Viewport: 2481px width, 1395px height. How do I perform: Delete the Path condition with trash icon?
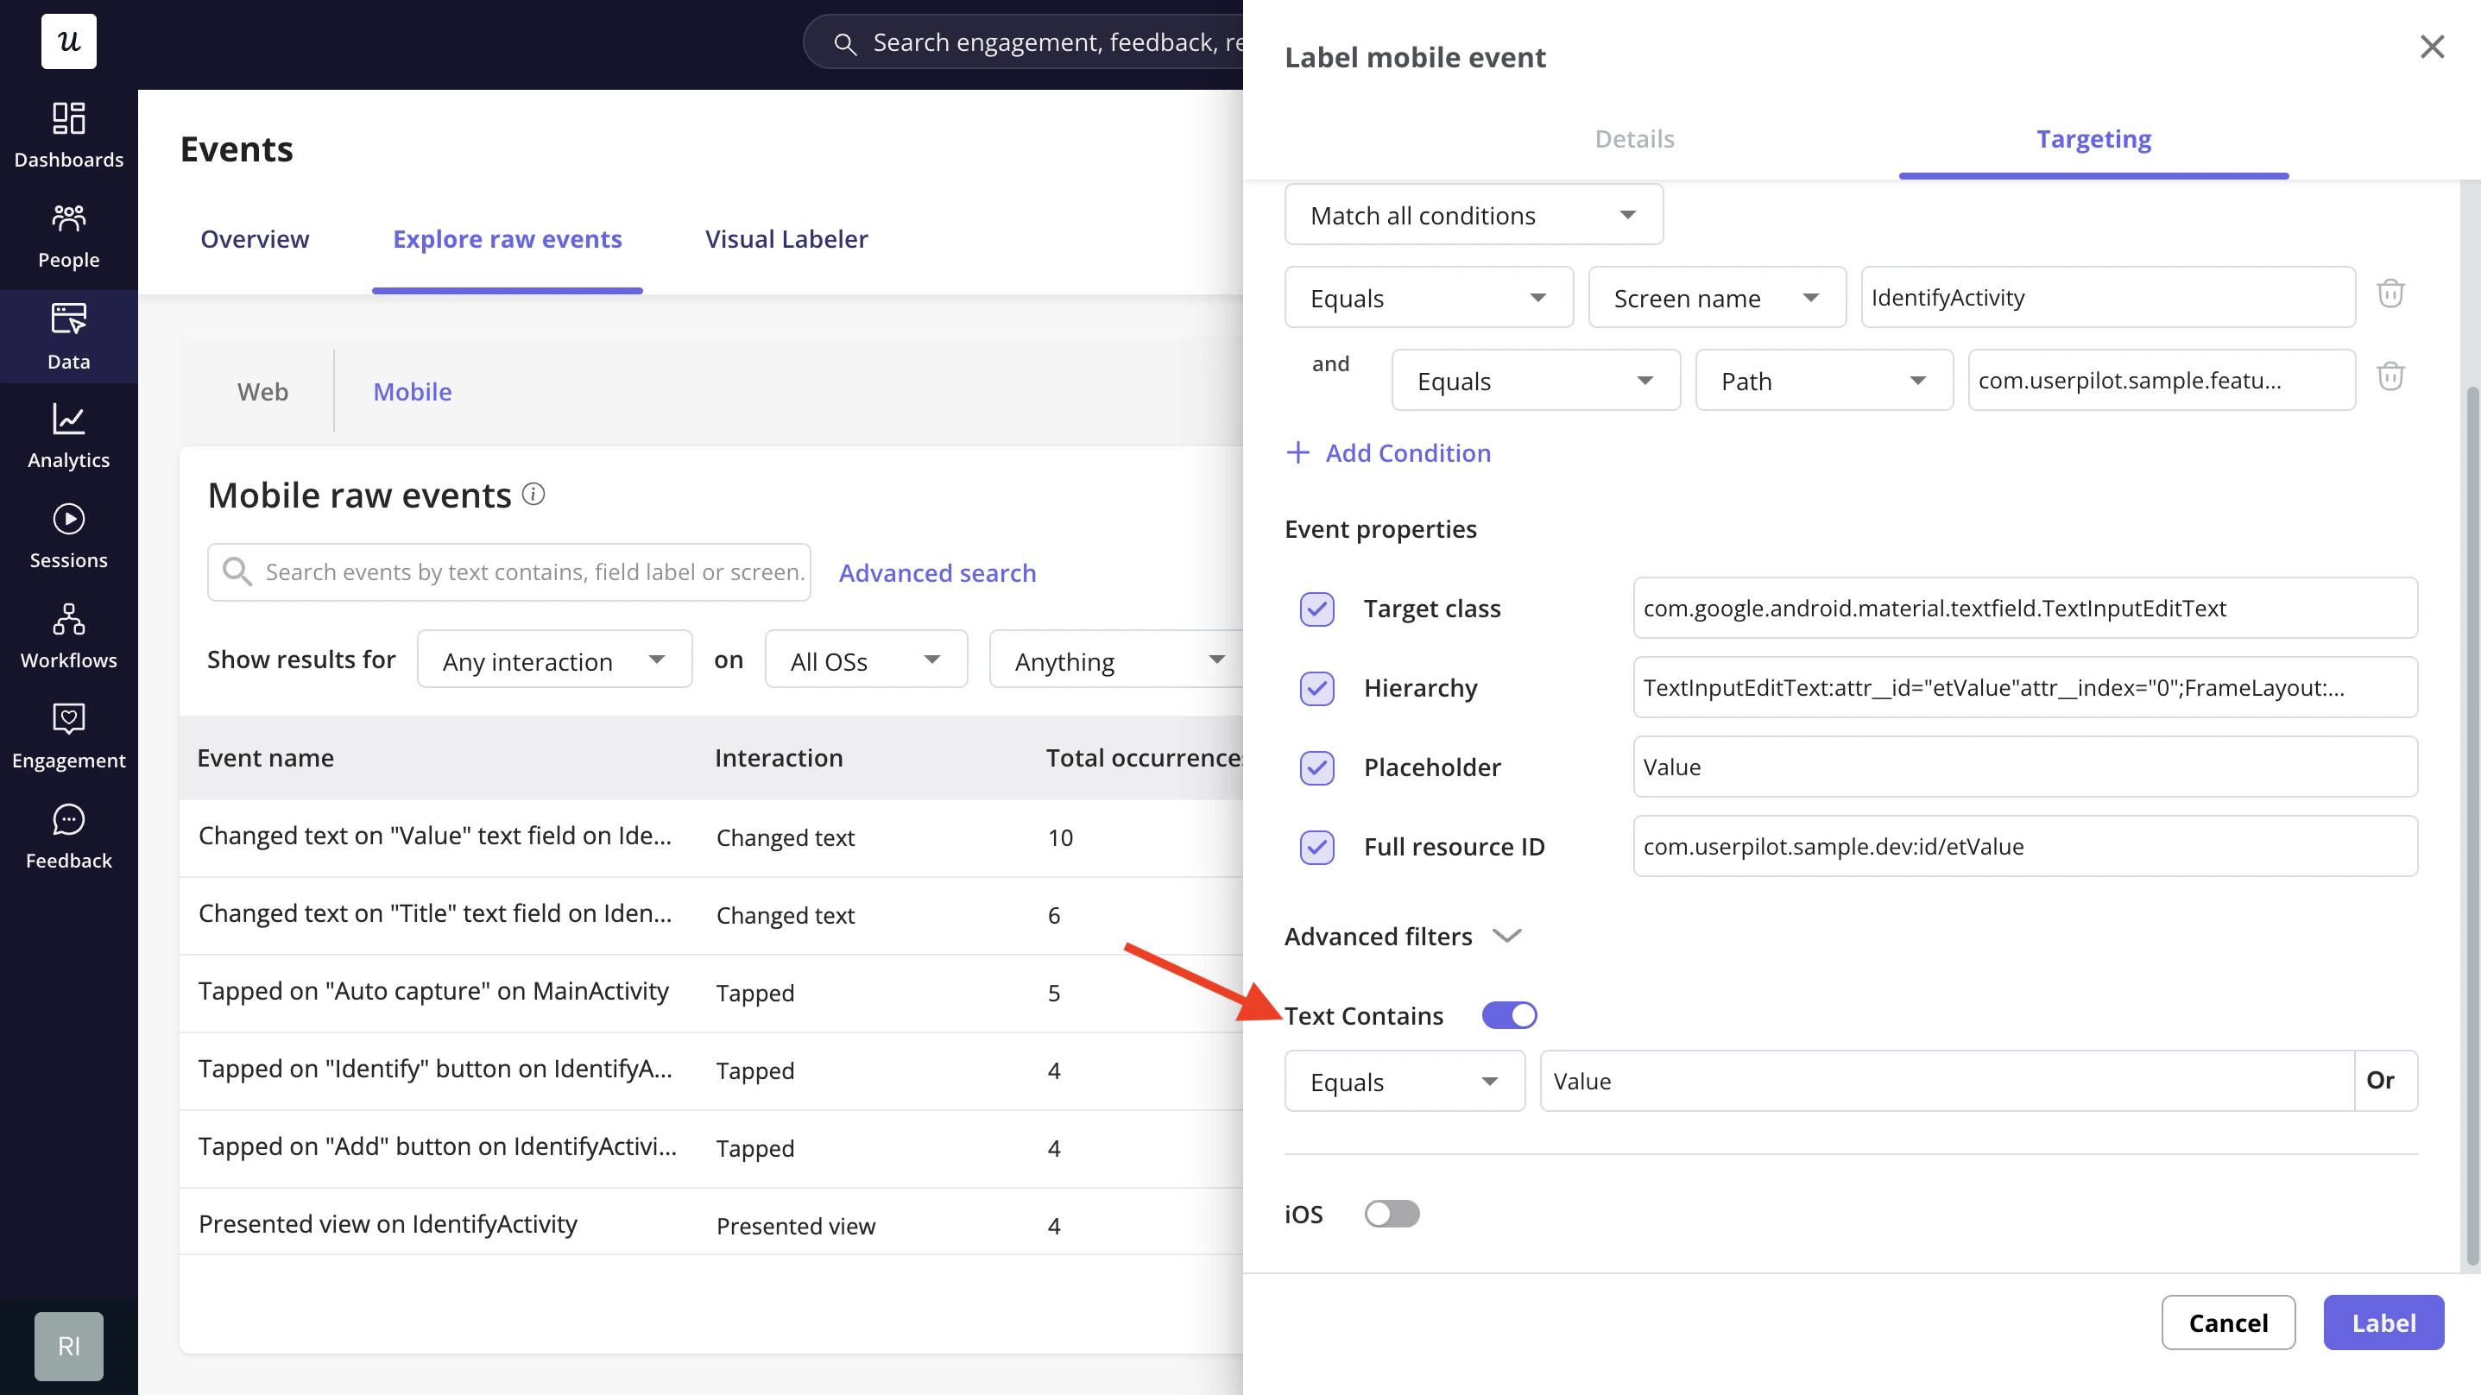[x=2390, y=376]
